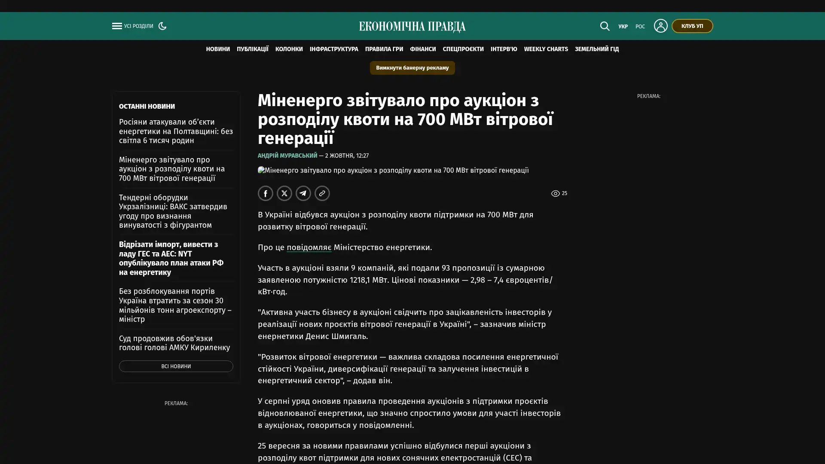
Task: Share article on Facebook
Action: [x=266, y=193]
